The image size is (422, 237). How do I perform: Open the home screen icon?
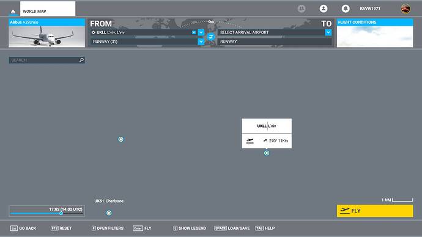coord(13,11)
